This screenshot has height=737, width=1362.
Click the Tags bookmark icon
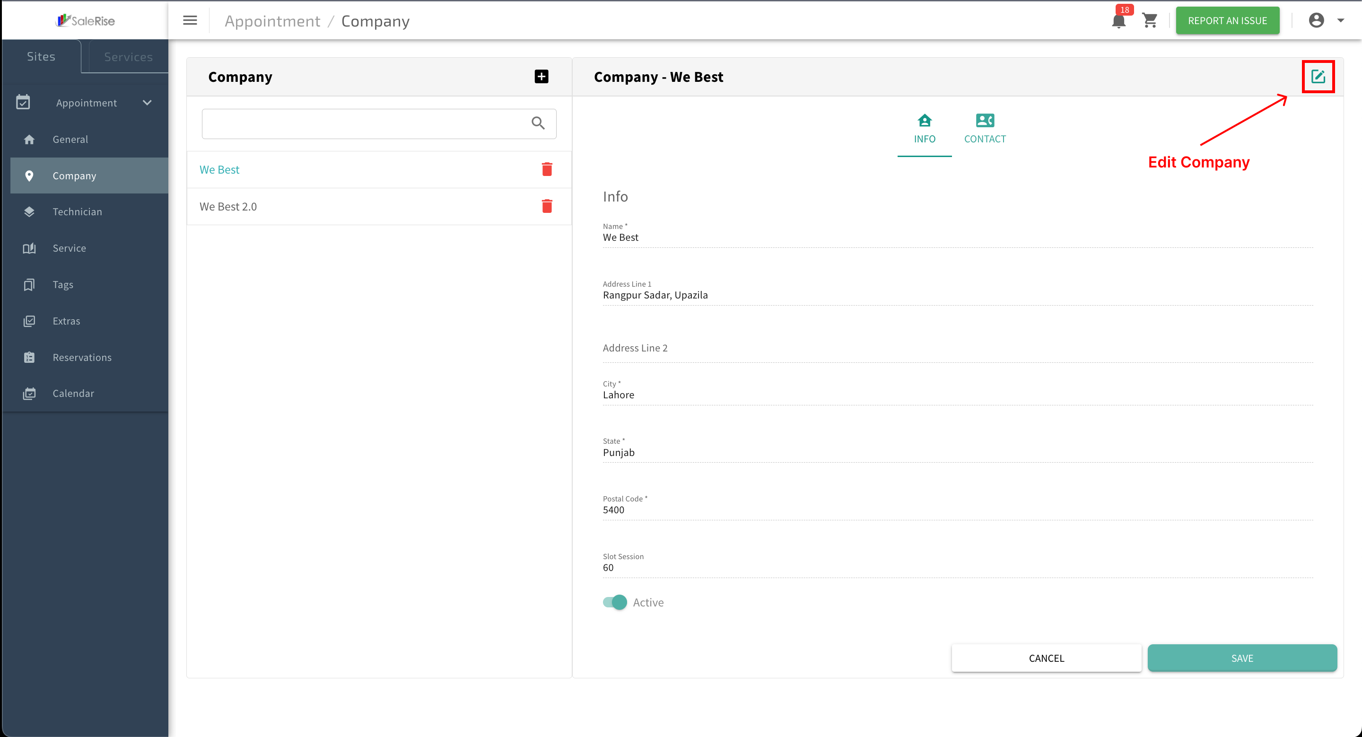29,284
